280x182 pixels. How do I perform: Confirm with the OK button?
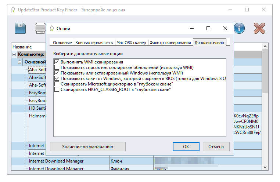point(186,146)
